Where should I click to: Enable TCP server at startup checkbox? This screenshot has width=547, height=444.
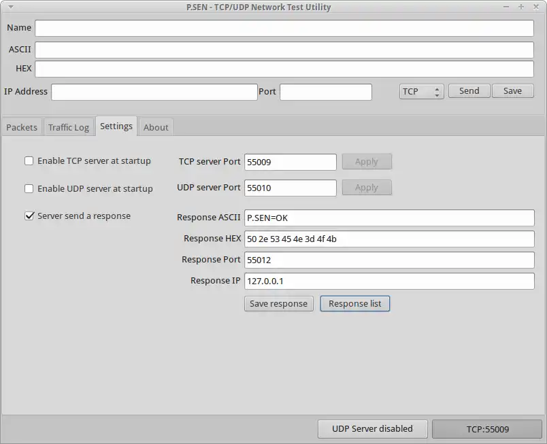point(29,160)
